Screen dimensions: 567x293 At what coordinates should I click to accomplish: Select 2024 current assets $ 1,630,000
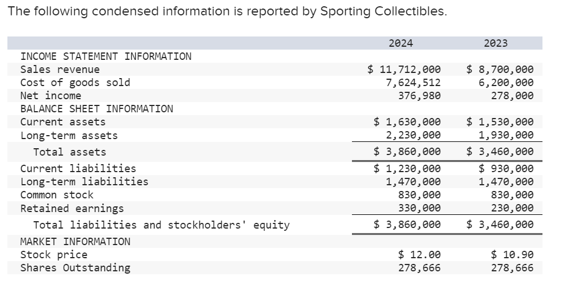407,122
